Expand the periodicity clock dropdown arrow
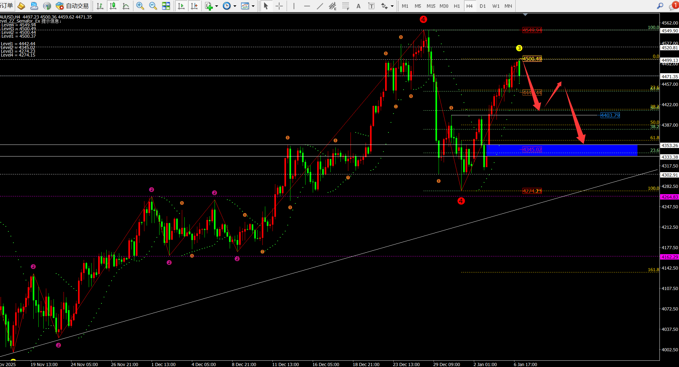 (235, 6)
